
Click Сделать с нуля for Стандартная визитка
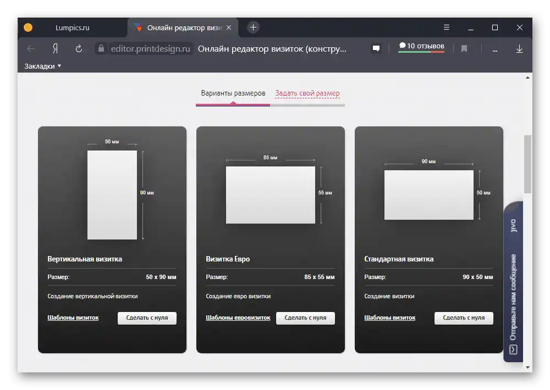(464, 318)
